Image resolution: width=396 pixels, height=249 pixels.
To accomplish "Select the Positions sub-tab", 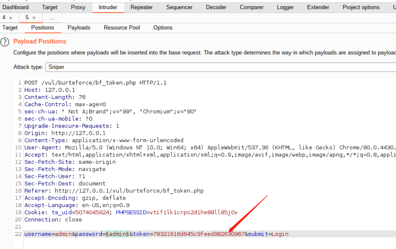I will pos(43,28).
